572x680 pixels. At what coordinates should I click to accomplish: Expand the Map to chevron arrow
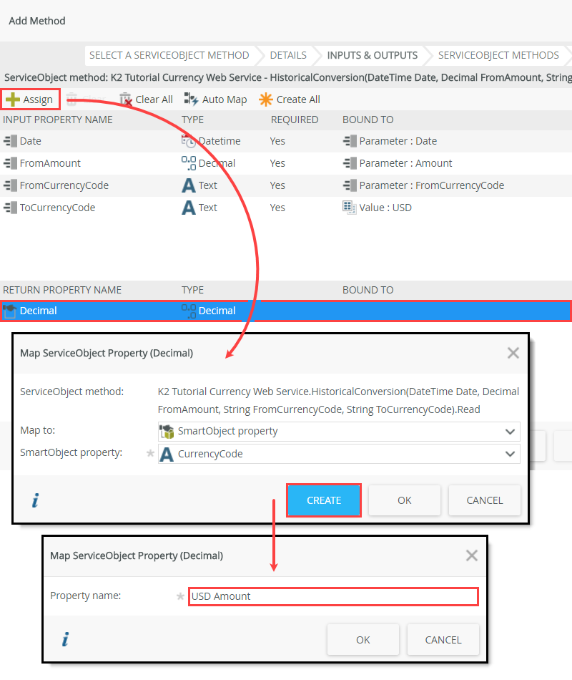coord(510,432)
